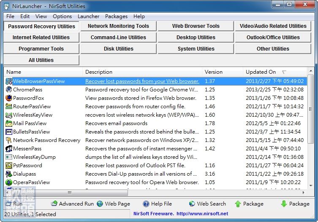318x222 pixels.
Task: Select the Password Recovery Utilities category
Action: point(41,26)
